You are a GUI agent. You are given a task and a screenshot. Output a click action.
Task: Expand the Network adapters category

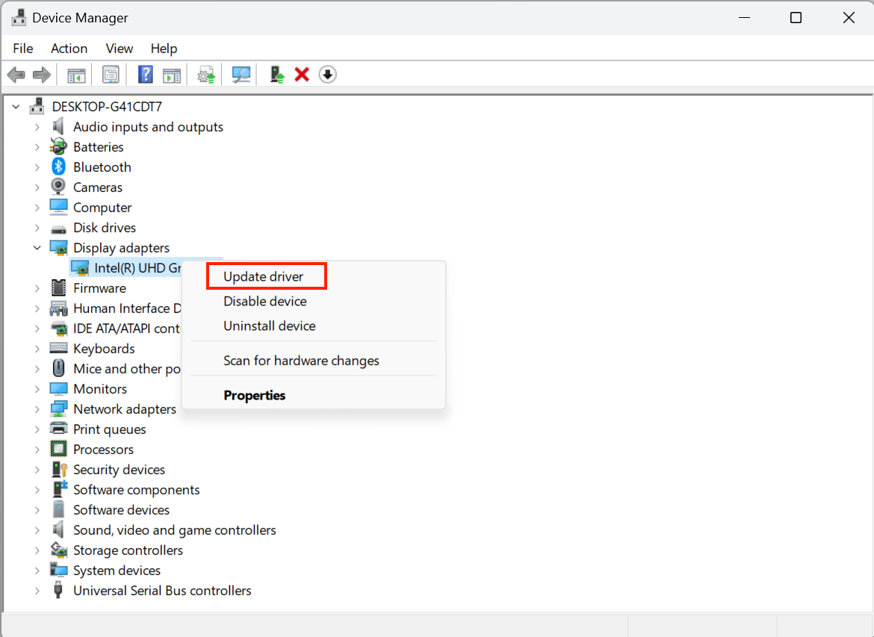point(37,408)
